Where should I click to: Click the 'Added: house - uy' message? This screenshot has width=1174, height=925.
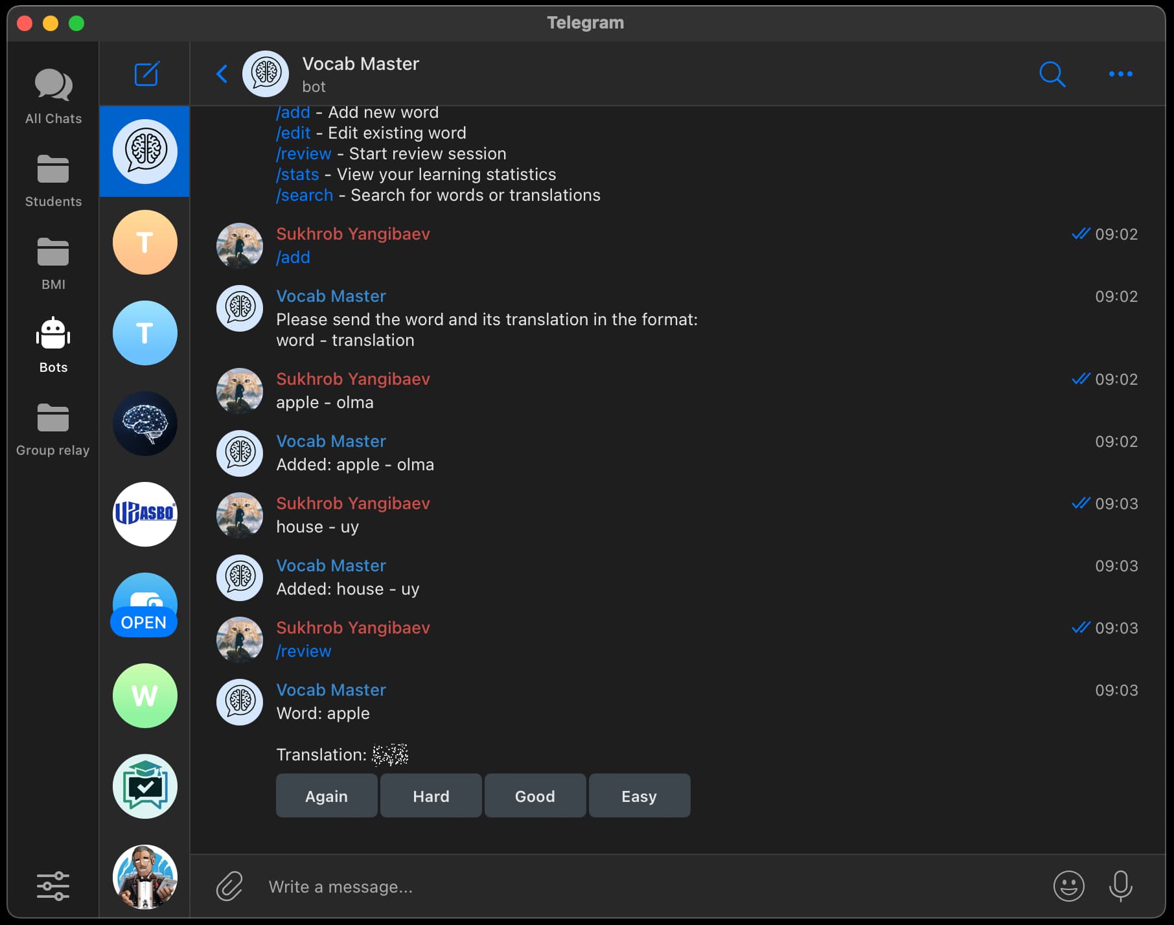(x=348, y=589)
